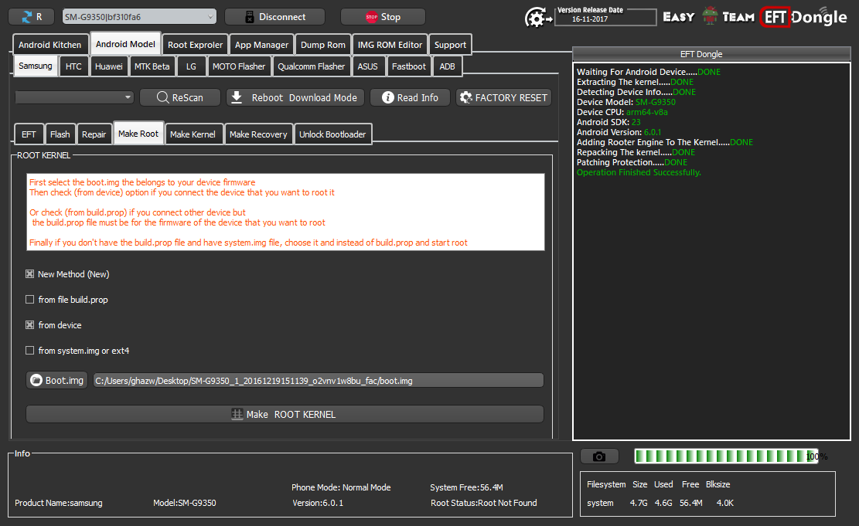Switch to the Flash sub-tab

point(60,134)
